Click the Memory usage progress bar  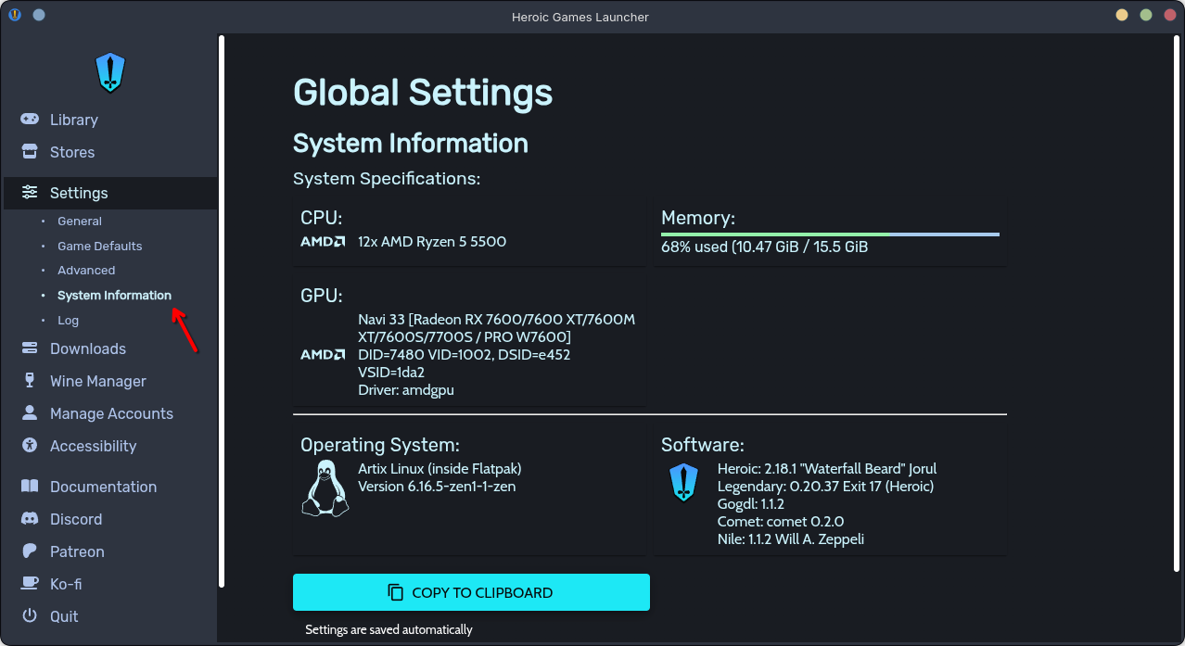pyautogui.click(x=830, y=234)
